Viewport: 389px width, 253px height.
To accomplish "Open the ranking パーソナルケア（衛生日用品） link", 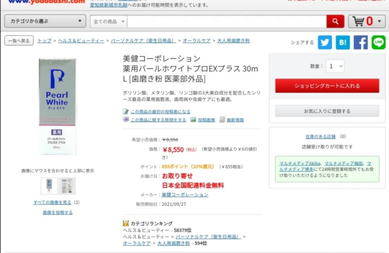I will click(208, 237).
